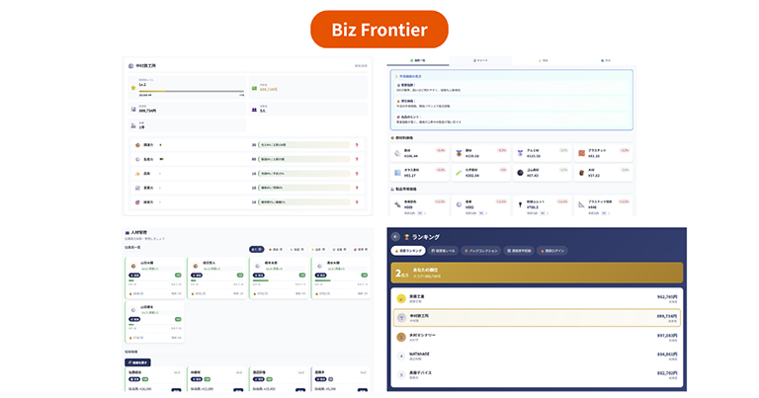Image resolution: width=759 pixels, height=398 pixels.
Task: Click the plastic material orange icon
Action: (580, 152)
